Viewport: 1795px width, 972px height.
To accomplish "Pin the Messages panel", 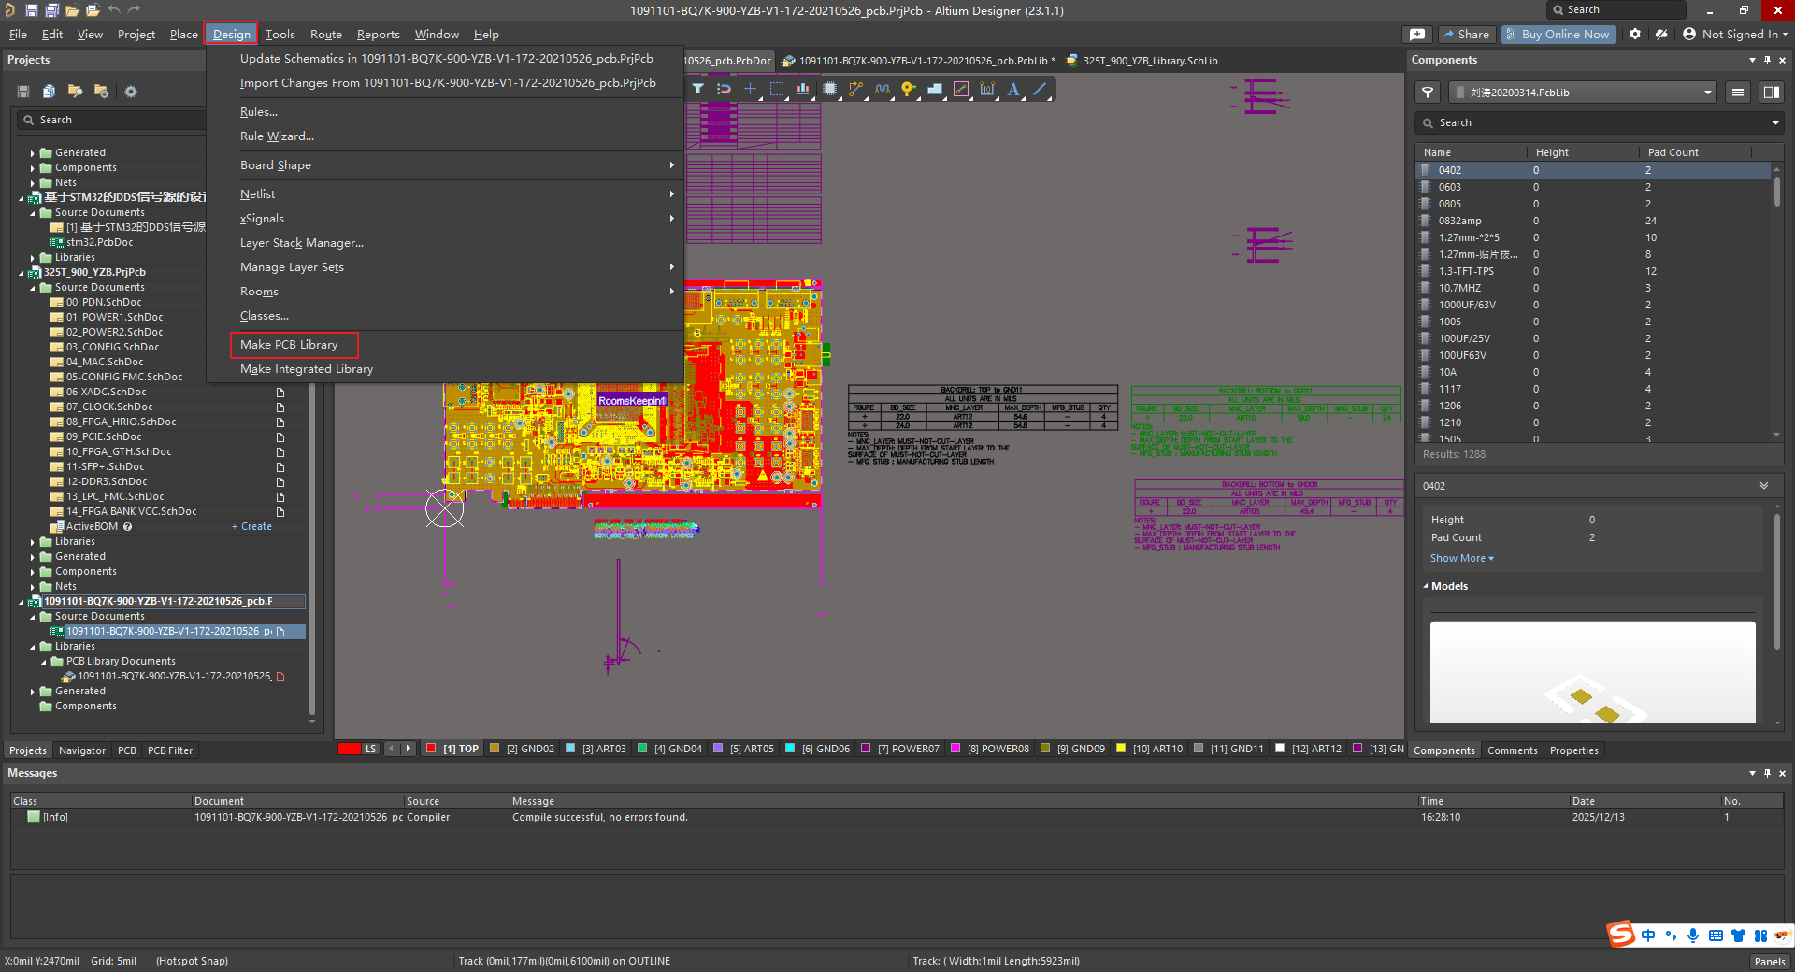I will tap(1767, 773).
